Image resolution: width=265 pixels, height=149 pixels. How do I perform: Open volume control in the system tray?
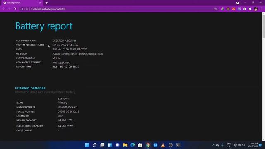pyautogui.click(x=239, y=145)
